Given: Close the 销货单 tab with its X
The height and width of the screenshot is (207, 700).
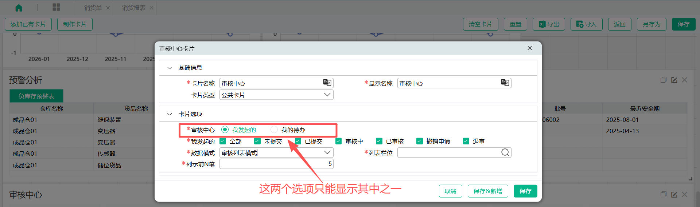Looking at the screenshot, I should (x=108, y=8).
